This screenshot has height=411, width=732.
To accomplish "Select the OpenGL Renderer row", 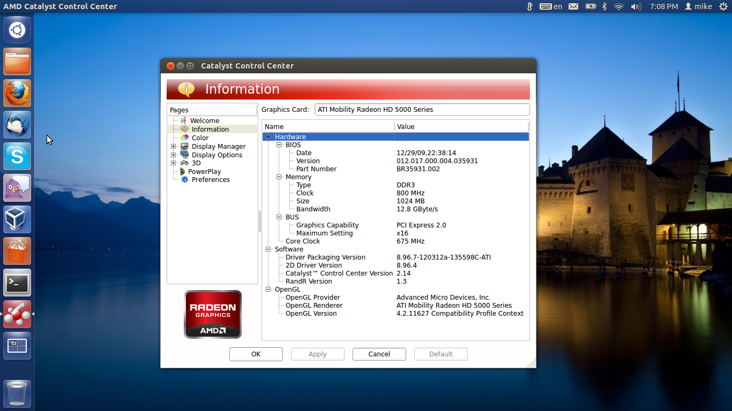I will (x=395, y=306).
